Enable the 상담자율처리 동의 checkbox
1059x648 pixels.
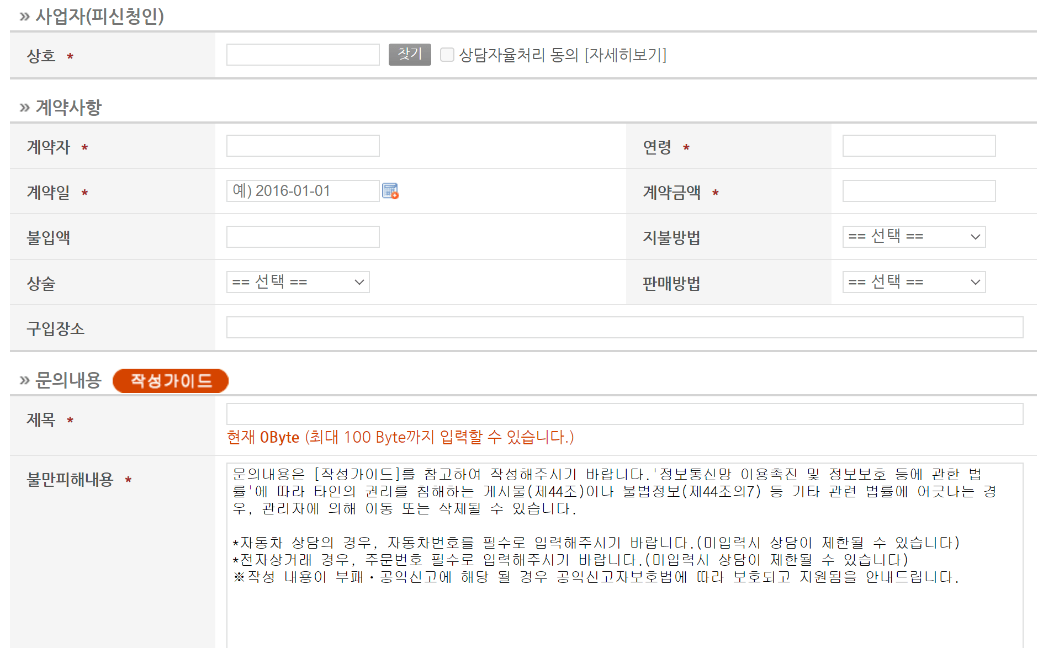click(x=447, y=55)
